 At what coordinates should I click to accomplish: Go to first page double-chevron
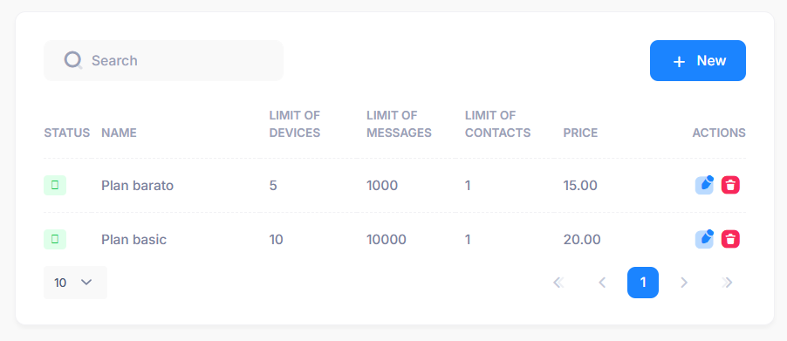(x=558, y=283)
